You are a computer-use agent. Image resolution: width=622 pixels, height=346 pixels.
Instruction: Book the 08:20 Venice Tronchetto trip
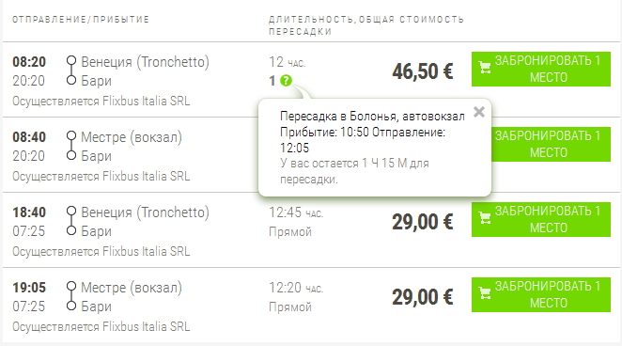coord(540,69)
